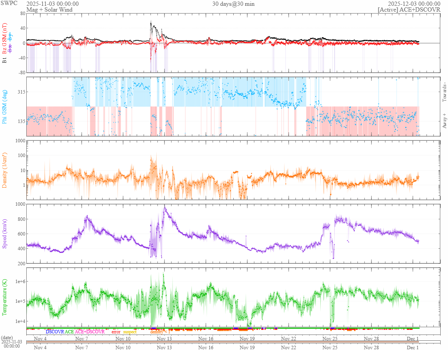448x350 pixels.
Task: Click the green 'ACE' legend entry
Action: coord(69,332)
